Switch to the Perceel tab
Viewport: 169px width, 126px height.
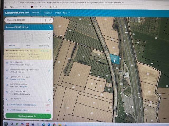tap(12, 46)
